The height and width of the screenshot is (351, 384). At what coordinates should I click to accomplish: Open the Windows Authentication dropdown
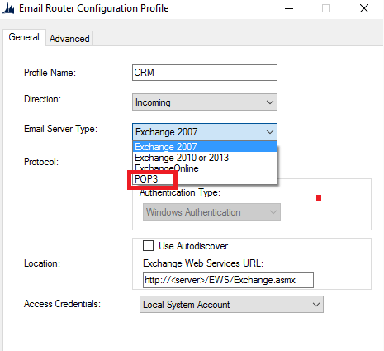tap(211, 212)
